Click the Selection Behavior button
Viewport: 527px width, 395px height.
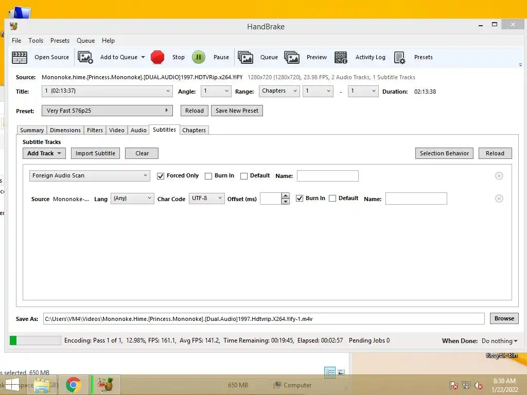tap(444, 153)
